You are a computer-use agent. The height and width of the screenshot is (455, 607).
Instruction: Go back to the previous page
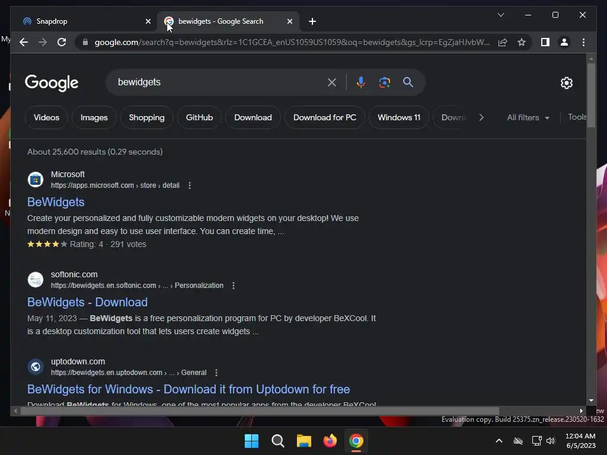coord(24,42)
